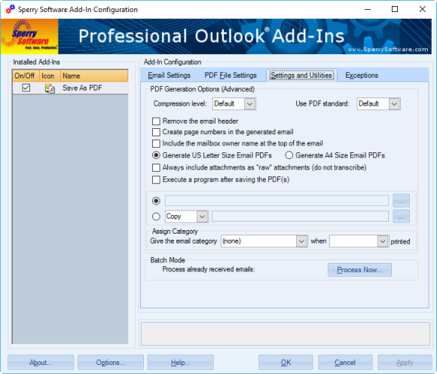This screenshot has width=437, height=374.
Task: Enable Include the mailbox owner name option
Action: coord(156,143)
